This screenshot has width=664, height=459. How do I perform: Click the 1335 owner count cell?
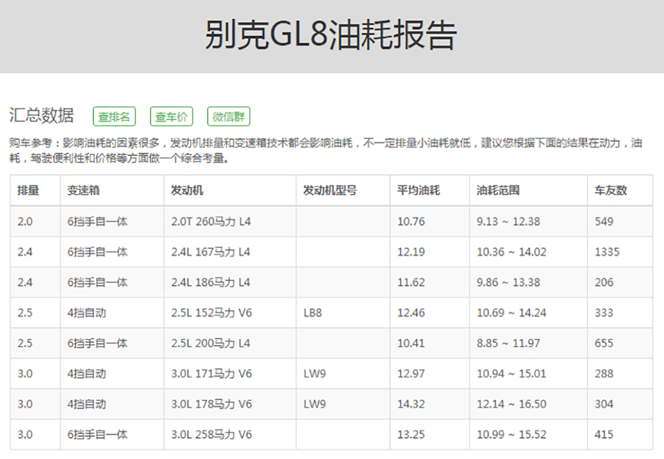[607, 252]
